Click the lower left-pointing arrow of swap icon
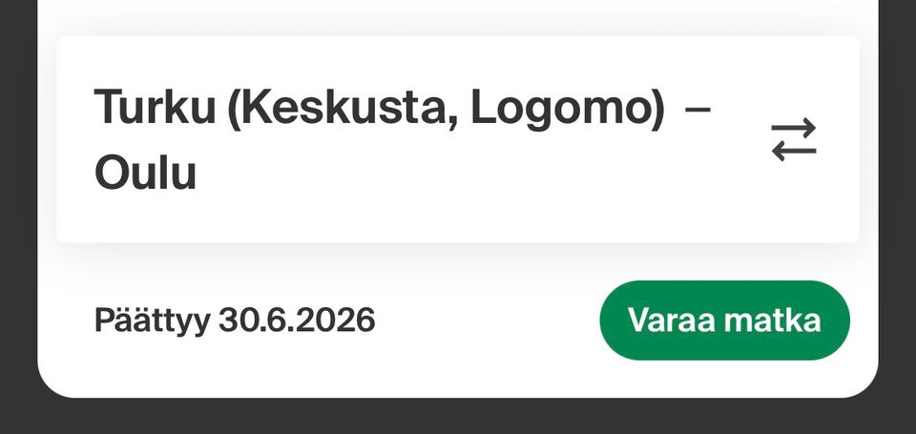 tap(793, 152)
